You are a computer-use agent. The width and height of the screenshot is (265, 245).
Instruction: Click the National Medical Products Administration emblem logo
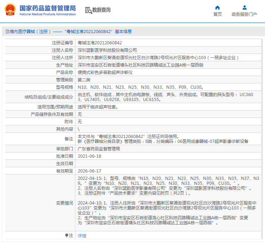10,10
